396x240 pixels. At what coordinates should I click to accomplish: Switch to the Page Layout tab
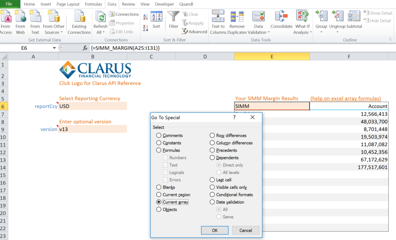68,4
